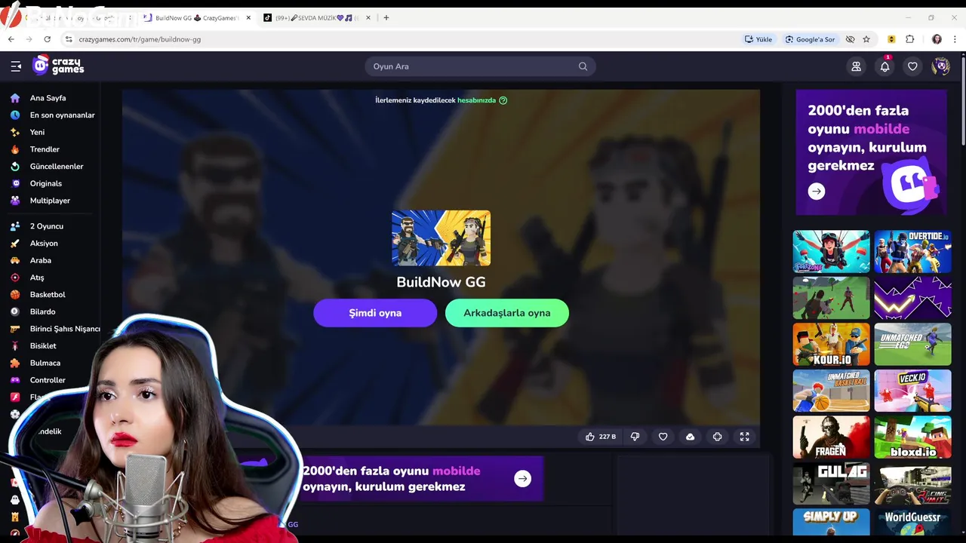The height and width of the screenshot is (543, 966).
Task: Open Bisiklet category
Action: point(43,346)
